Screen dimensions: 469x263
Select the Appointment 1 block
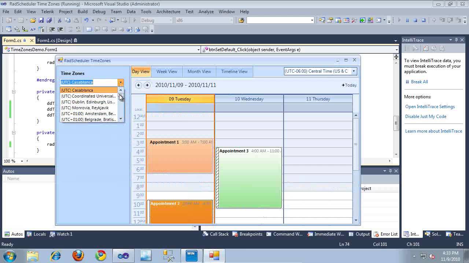(x=180, y=156)
